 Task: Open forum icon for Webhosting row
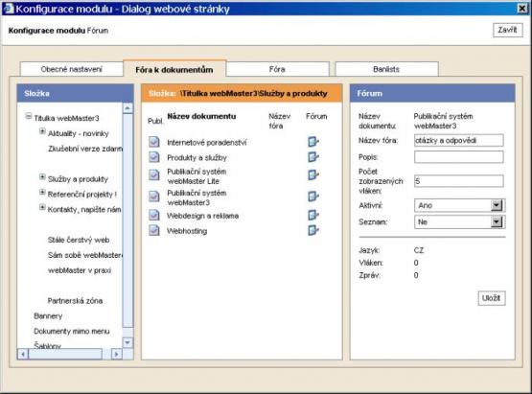click(x=313, y=230)
